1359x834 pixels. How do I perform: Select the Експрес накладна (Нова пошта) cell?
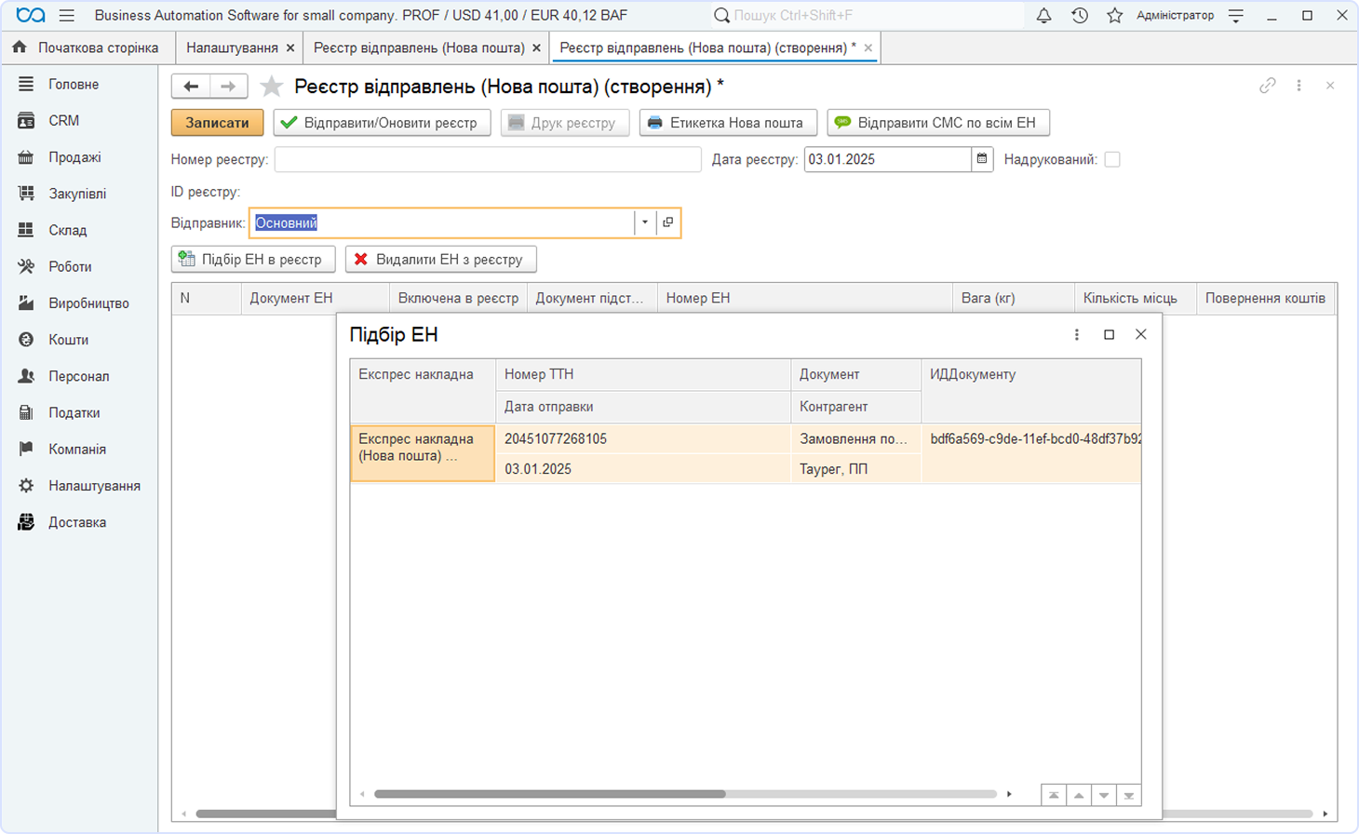click(423, 453)
